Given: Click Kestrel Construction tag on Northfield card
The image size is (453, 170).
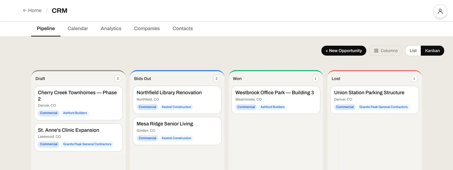Looking at the screenshot, I should 176,107.
